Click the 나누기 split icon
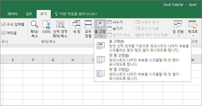 click(x=109, y=22)
